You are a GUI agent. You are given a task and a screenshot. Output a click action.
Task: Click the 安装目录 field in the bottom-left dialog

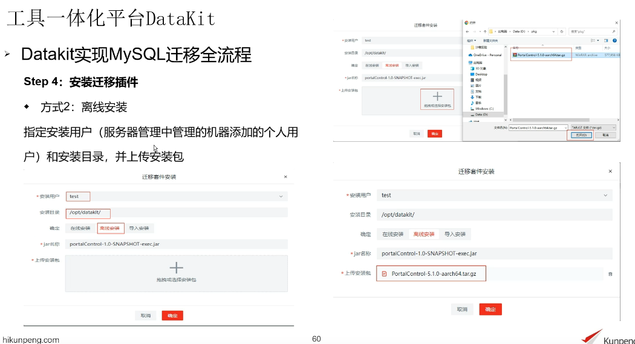(177, 212)
